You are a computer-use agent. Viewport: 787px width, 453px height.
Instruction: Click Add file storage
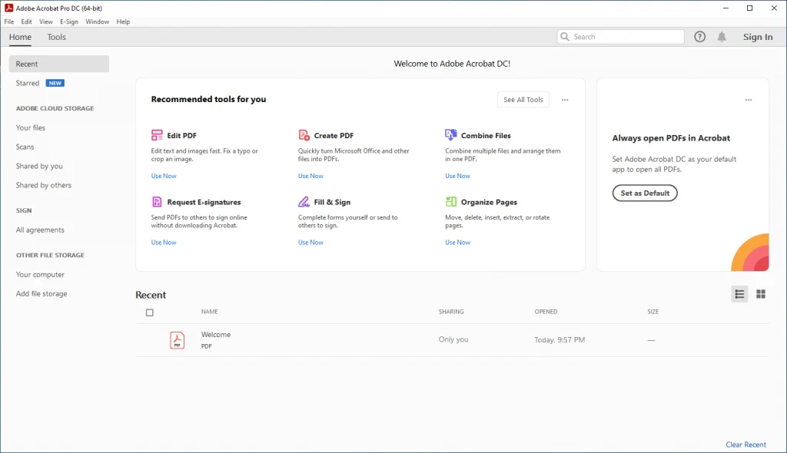[42, 293]
